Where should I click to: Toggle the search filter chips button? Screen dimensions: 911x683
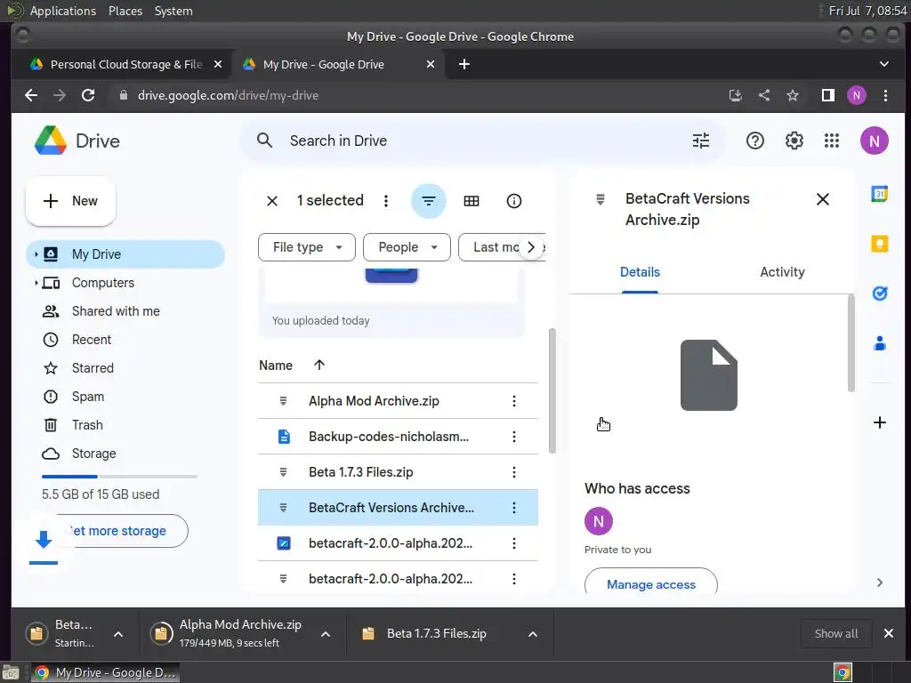click(x=428, y=201)
